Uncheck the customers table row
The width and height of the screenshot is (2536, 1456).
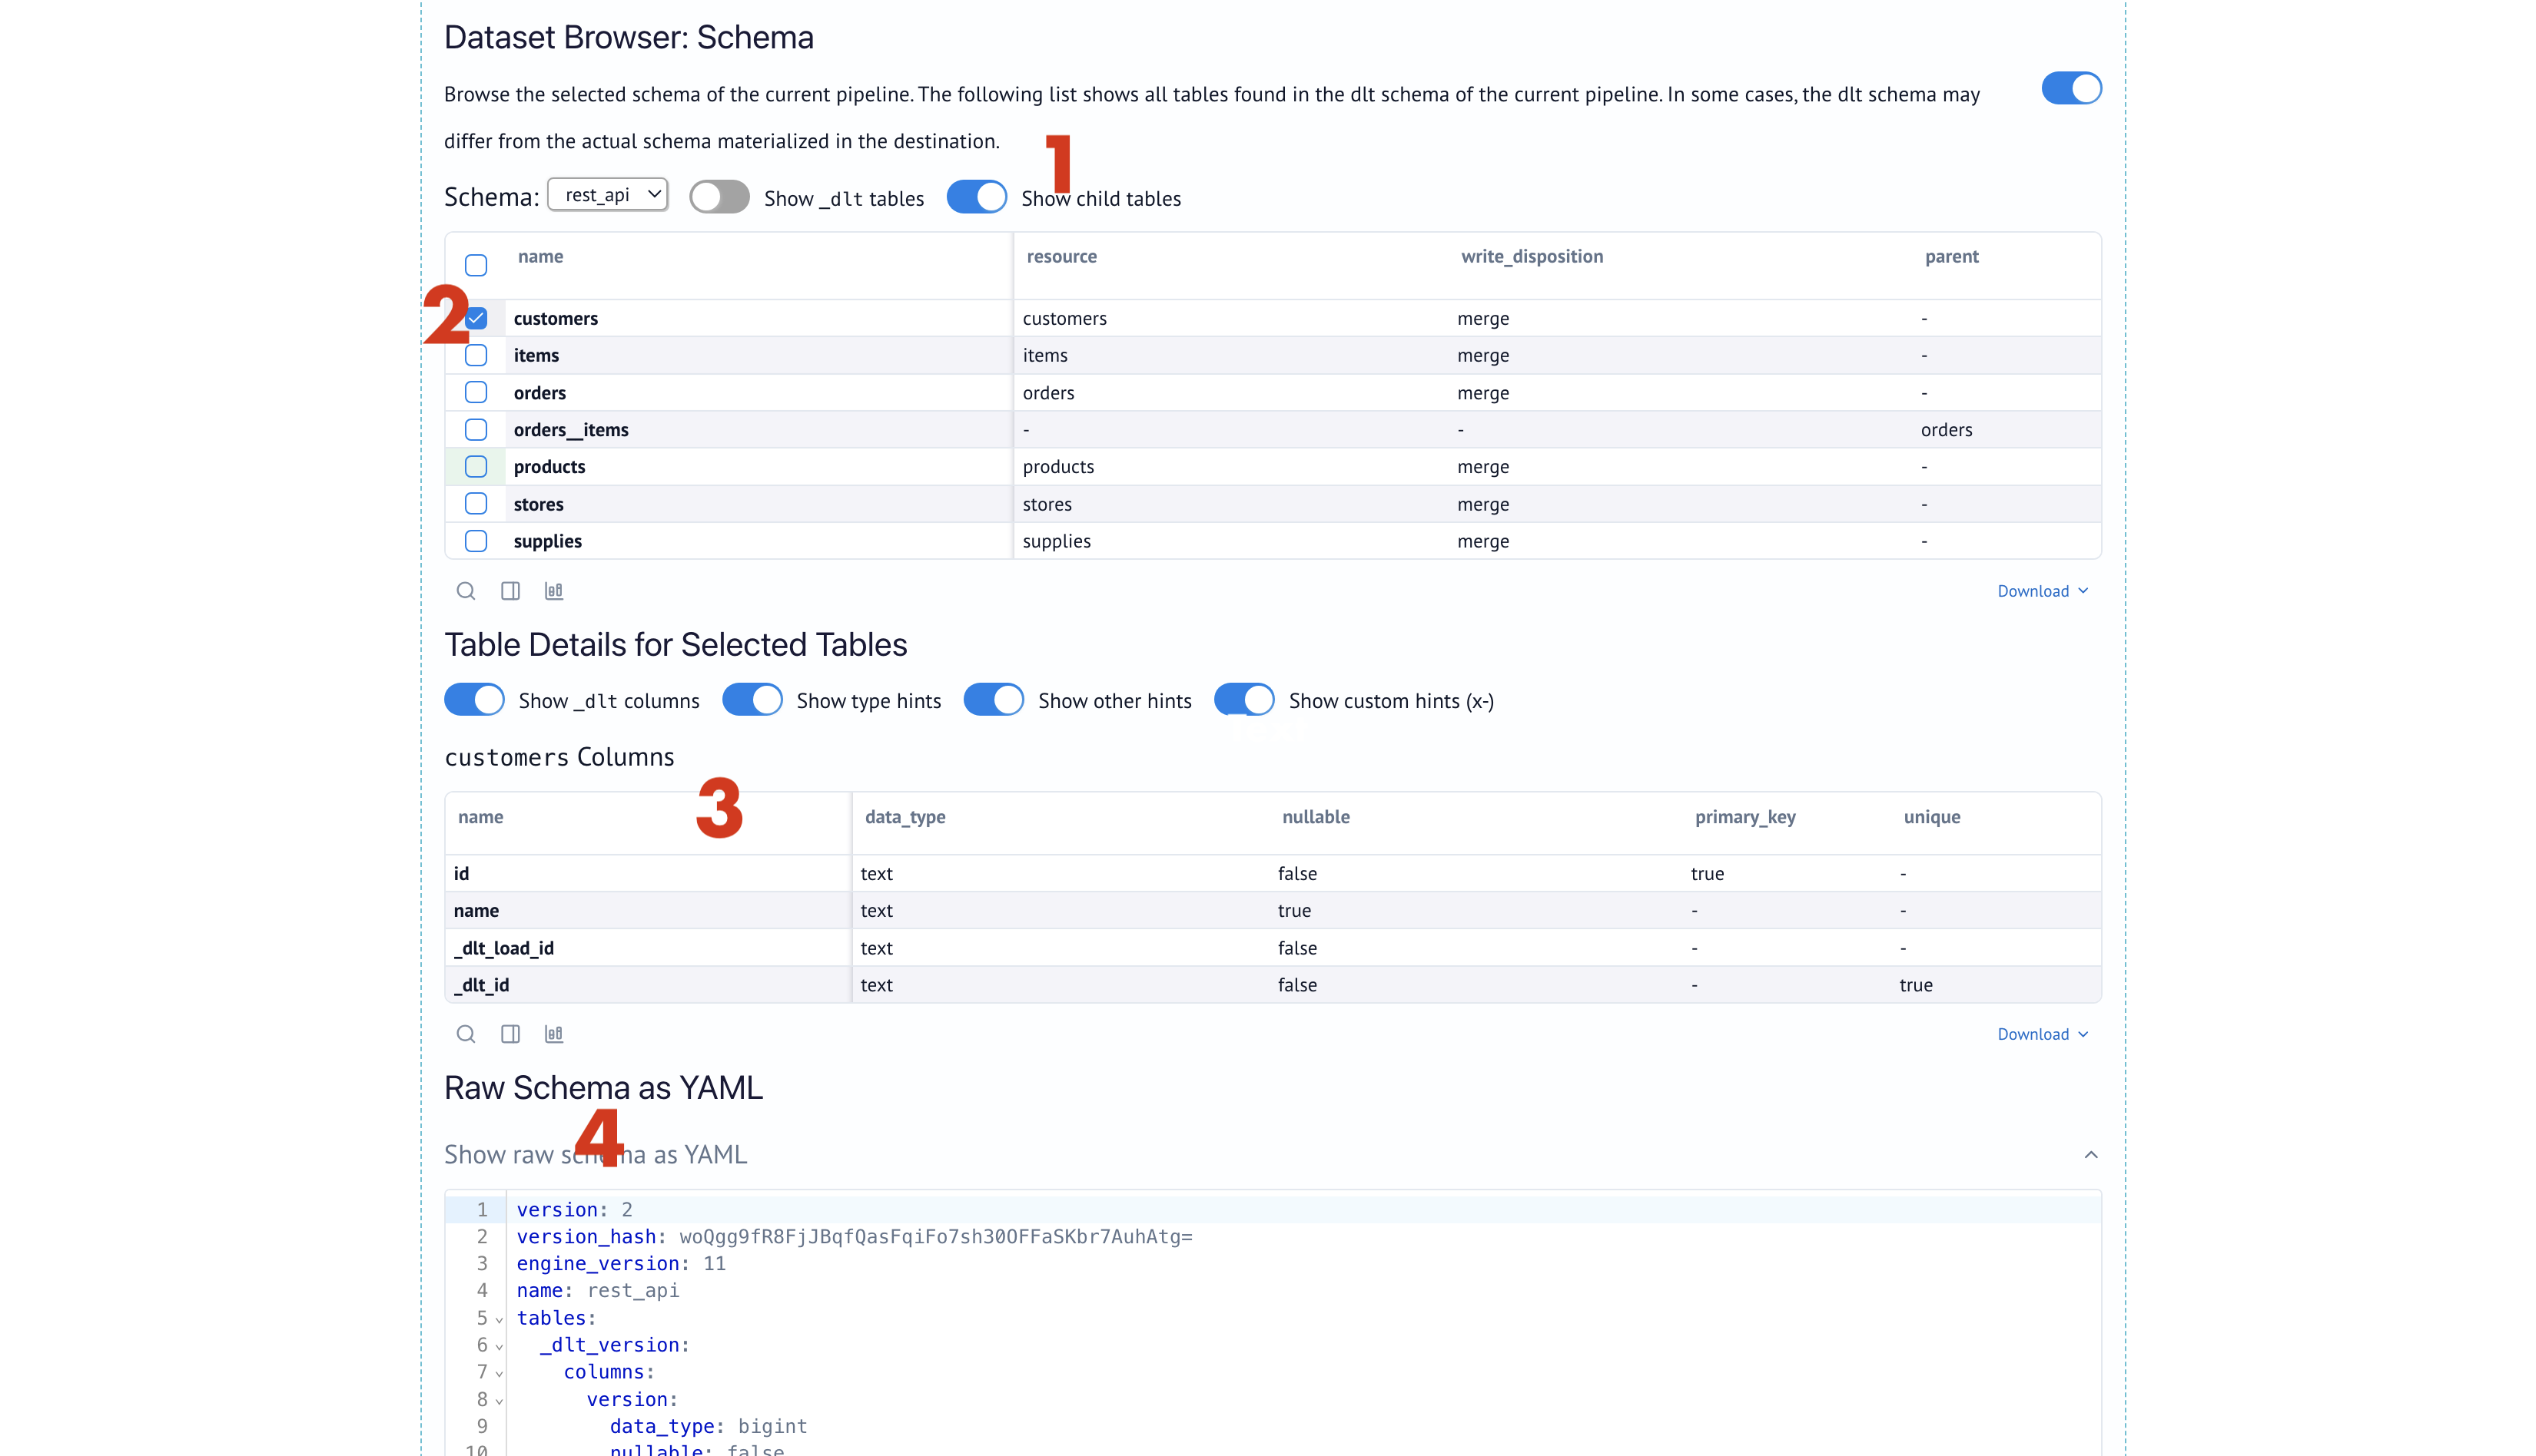click(x=476, y=317)
